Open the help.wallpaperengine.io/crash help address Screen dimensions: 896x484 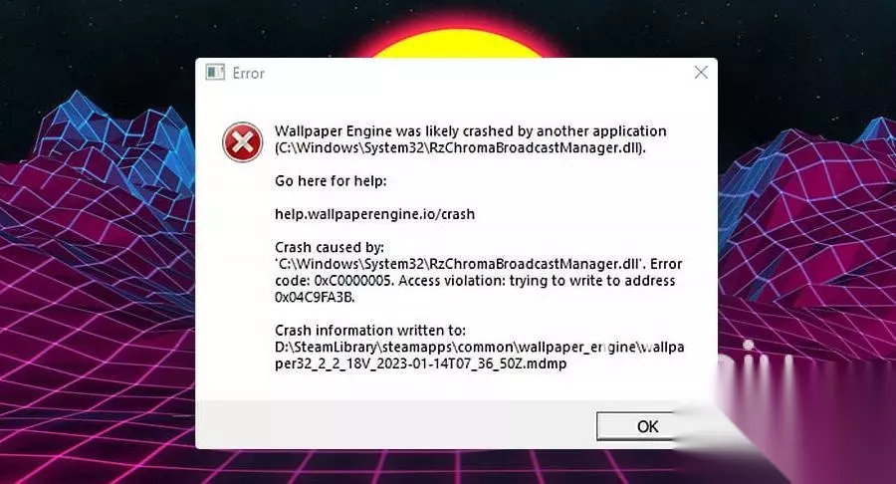(375, 214)
